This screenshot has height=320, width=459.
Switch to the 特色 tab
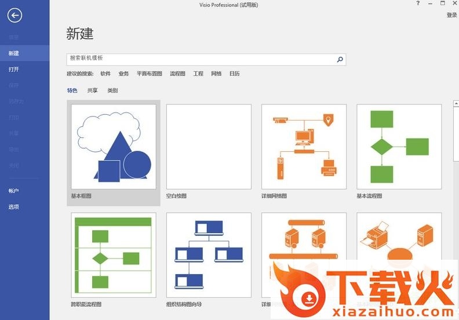pos(72,90)
